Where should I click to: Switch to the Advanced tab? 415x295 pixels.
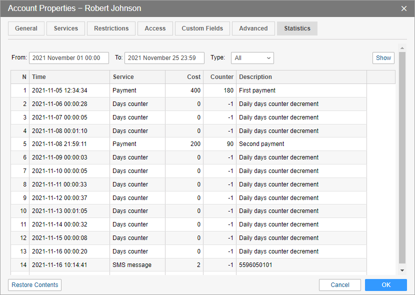coord(253,28)
